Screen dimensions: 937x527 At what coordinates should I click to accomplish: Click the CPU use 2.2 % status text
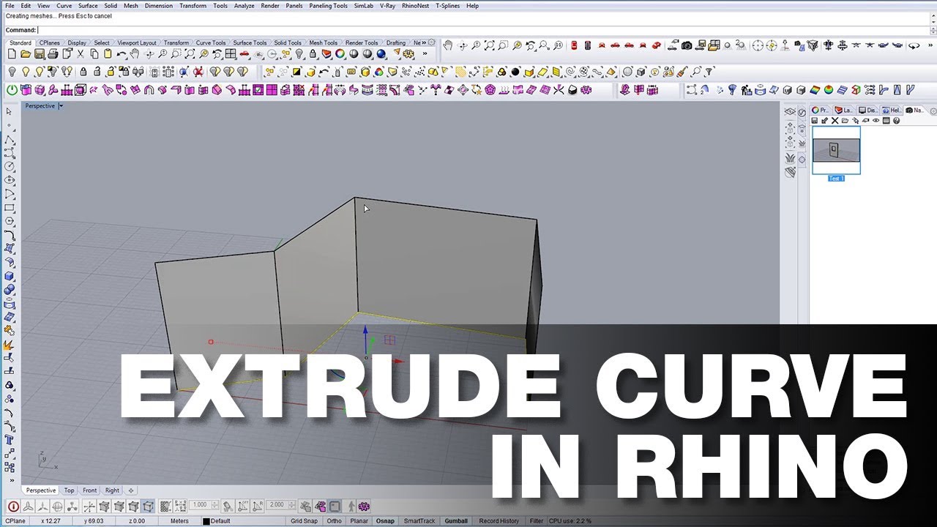pos(570,521)
